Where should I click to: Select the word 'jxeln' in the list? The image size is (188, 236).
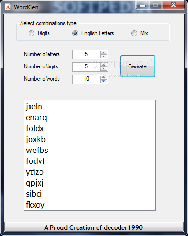tap(34, 106)
